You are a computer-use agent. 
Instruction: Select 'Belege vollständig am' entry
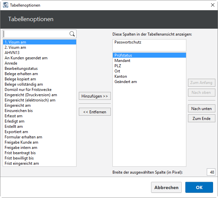pyautogui.click(x=40, y=84)
